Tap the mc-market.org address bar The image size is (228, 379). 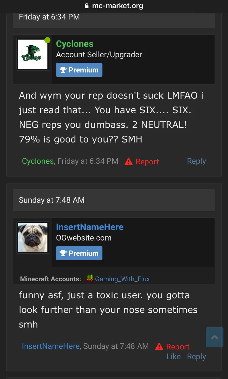pyautogui.click(x=117, y=6)
